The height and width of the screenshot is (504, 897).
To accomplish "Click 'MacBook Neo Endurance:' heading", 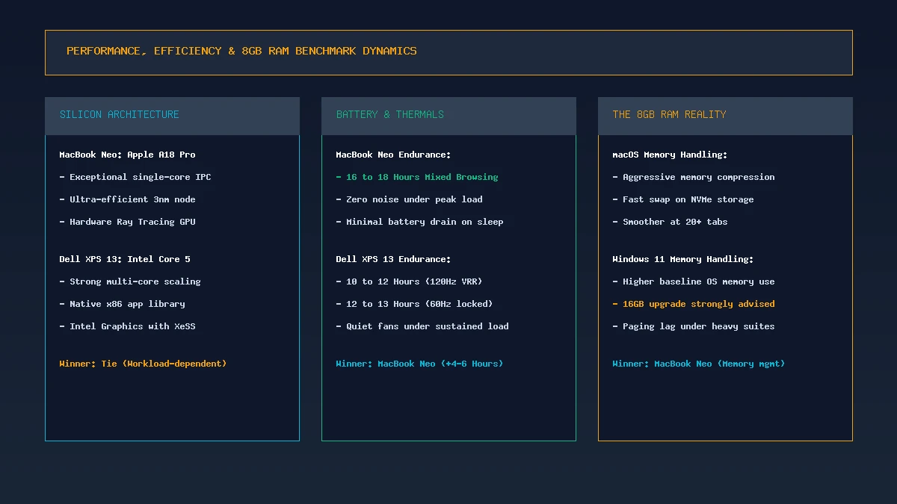I will pos(393,155).
